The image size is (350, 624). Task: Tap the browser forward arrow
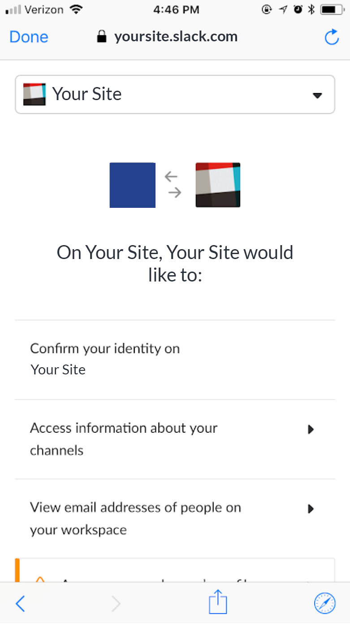pos(116,604)
